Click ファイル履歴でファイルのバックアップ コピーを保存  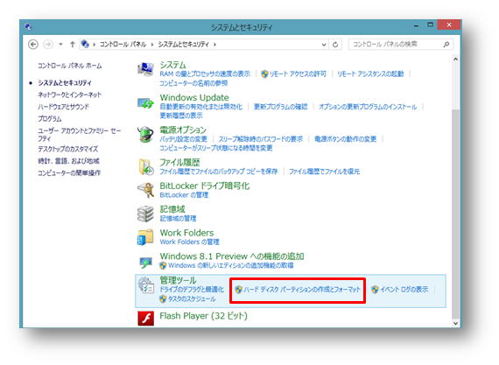218,172
